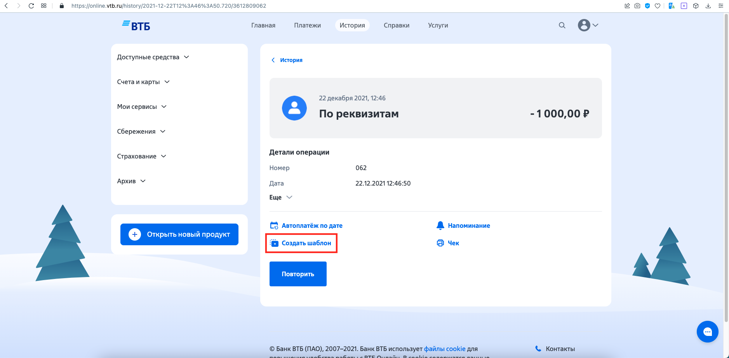Screen dimensions: 729x358
Task: Click the purple X extension icon
Action: [x=684, y=6]
